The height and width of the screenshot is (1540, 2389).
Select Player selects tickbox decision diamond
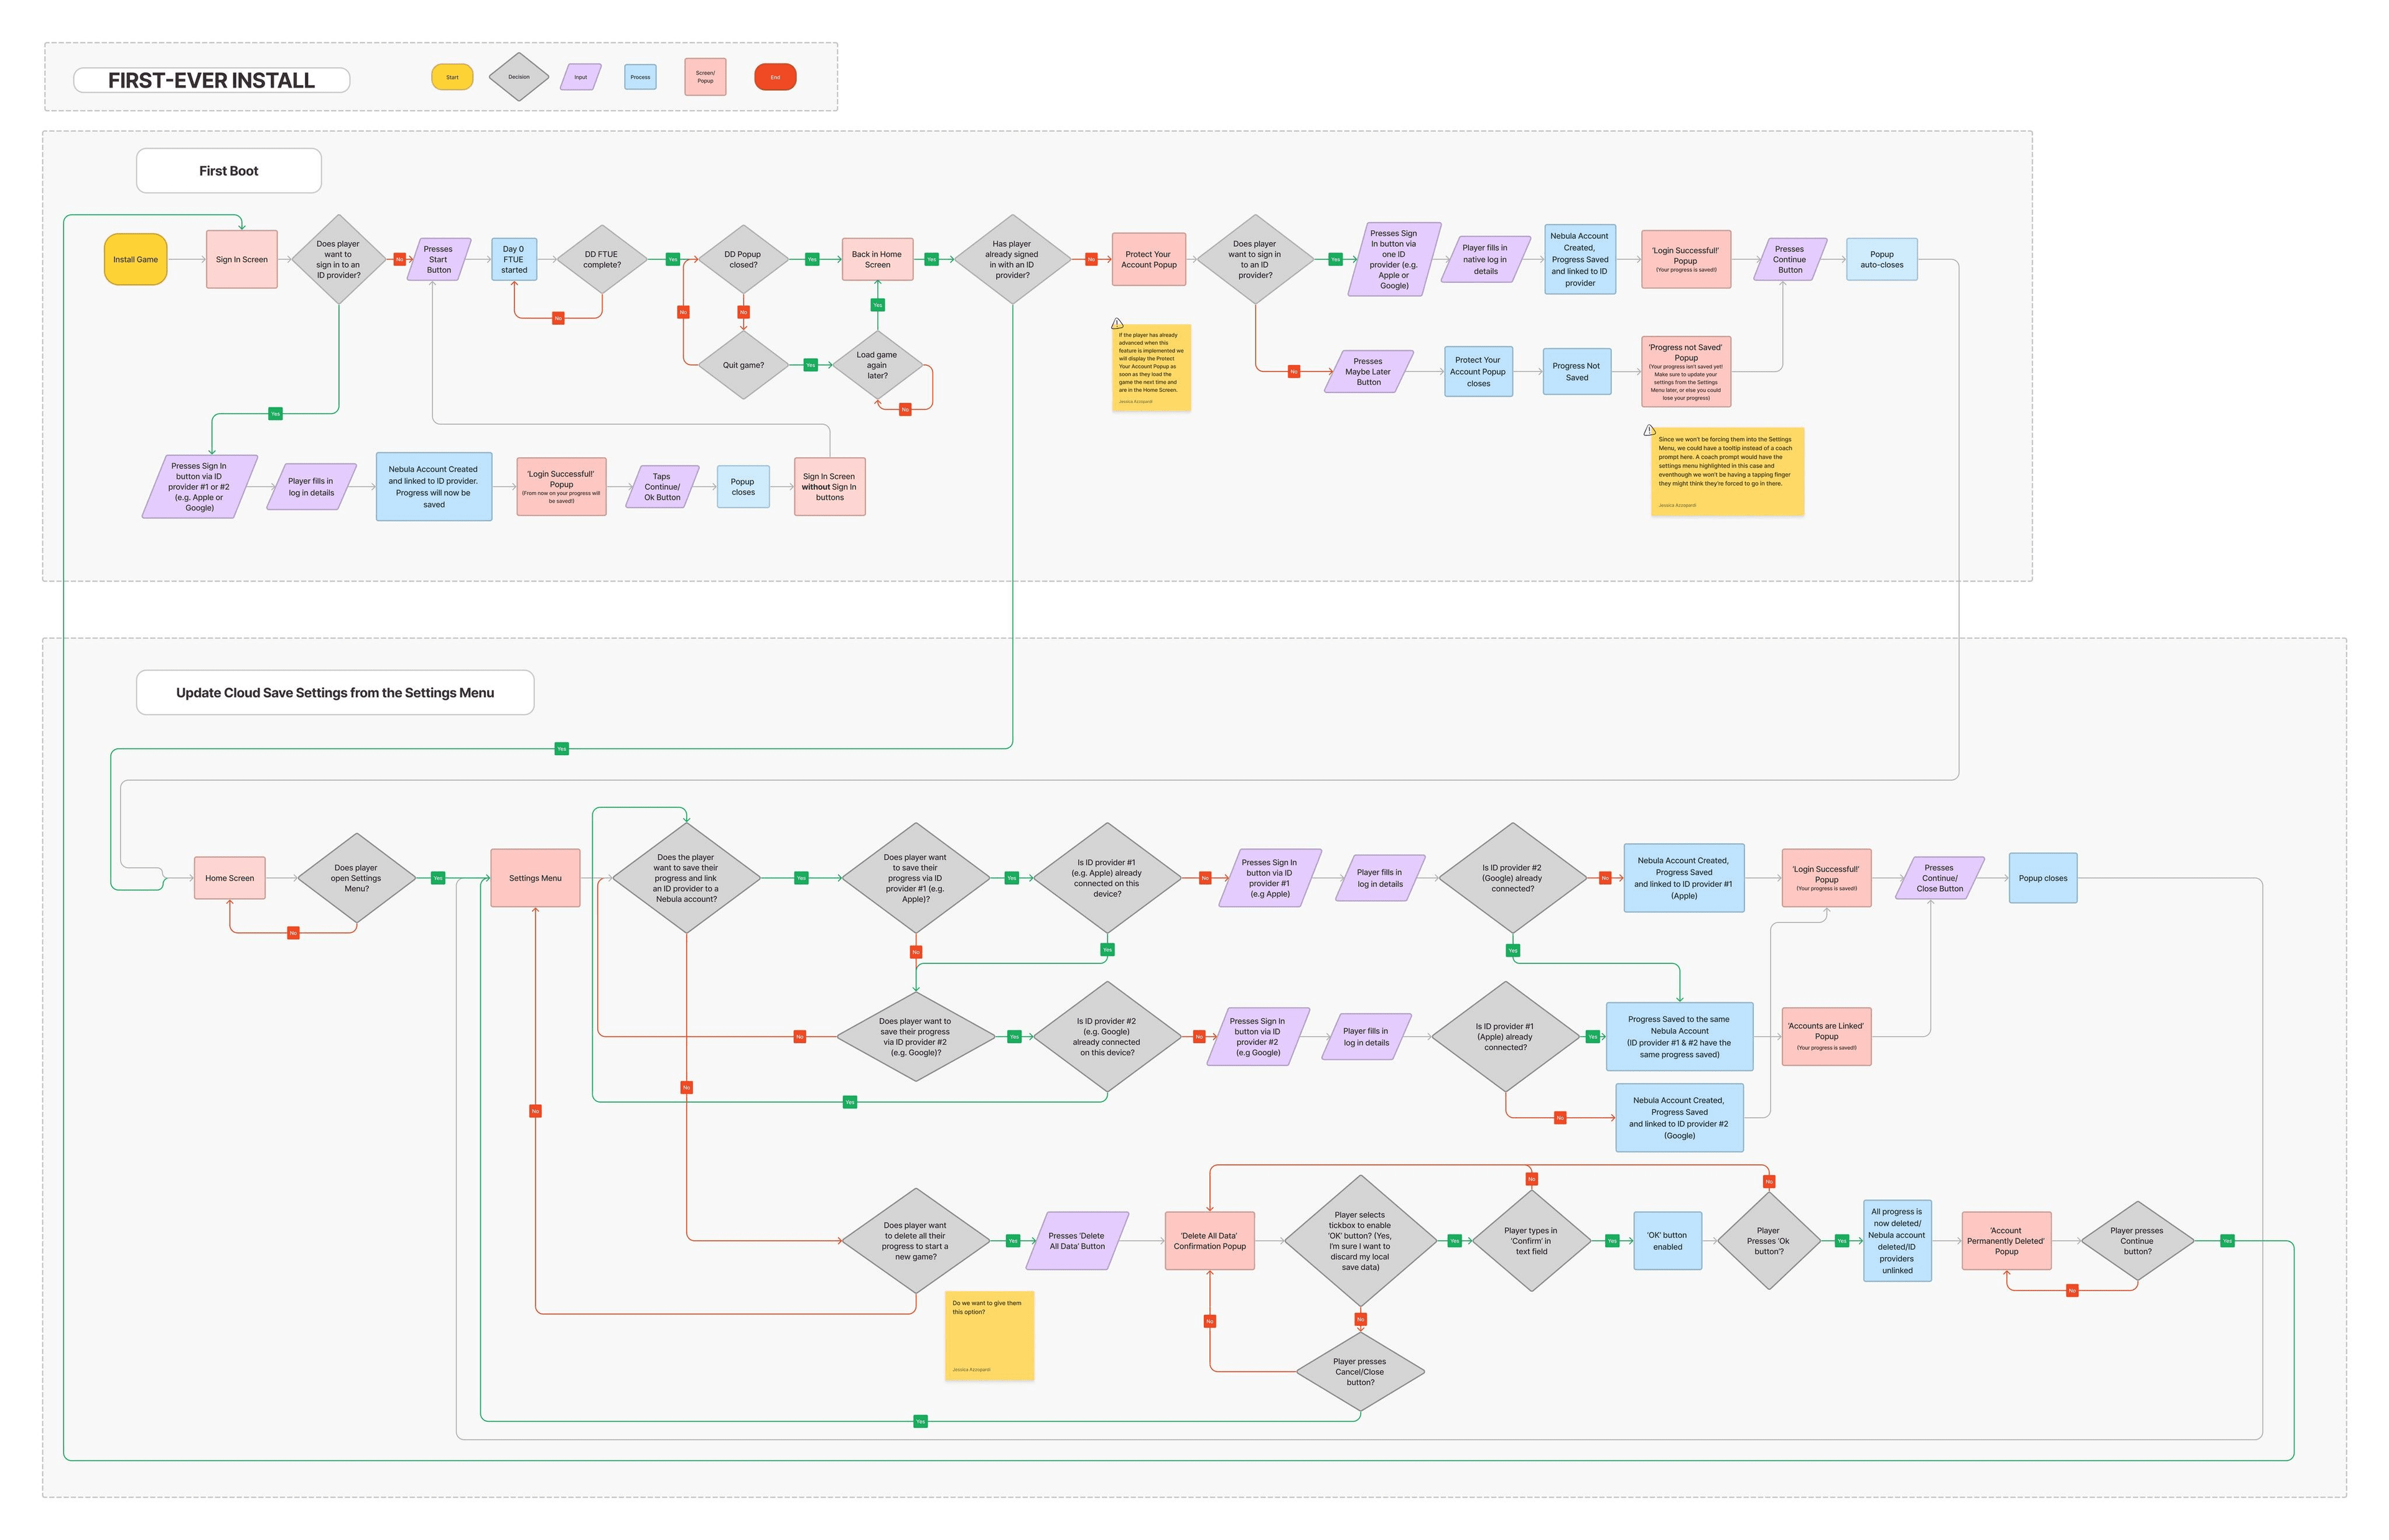pos(1360,1241)
